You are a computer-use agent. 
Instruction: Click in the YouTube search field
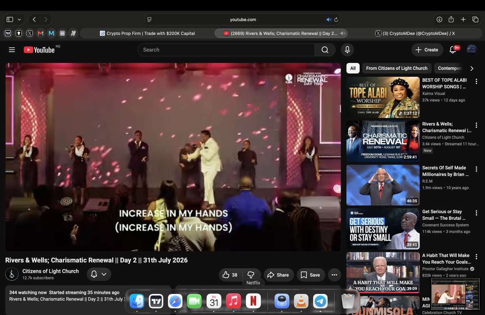point(226,50)
